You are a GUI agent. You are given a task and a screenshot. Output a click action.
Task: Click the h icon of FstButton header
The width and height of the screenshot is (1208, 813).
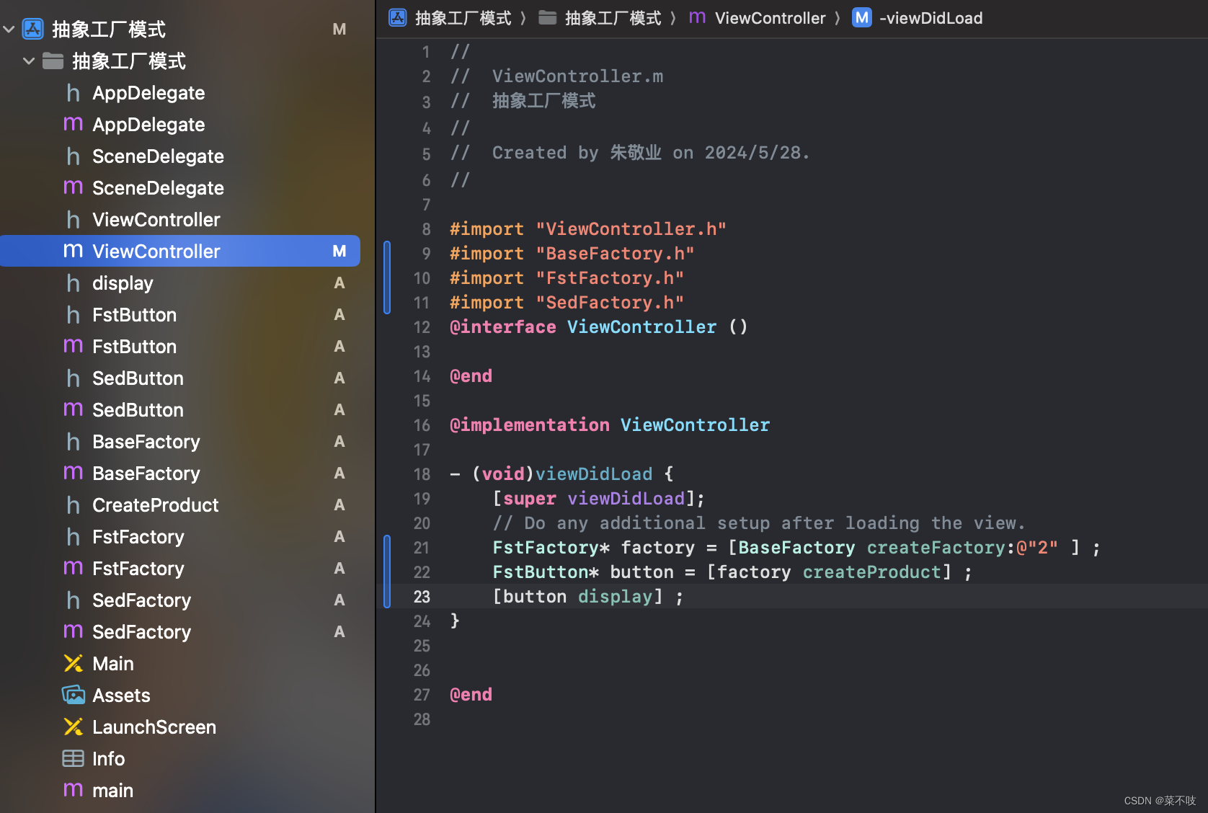[73, 315]
